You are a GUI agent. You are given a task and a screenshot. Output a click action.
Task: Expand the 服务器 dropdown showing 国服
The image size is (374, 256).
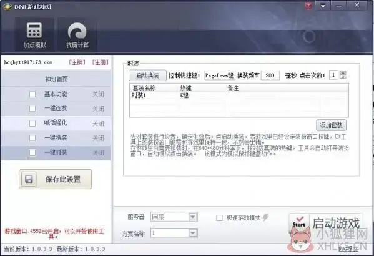click(193, 217)
